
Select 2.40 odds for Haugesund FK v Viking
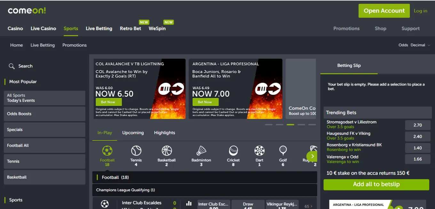click(417, 136)
